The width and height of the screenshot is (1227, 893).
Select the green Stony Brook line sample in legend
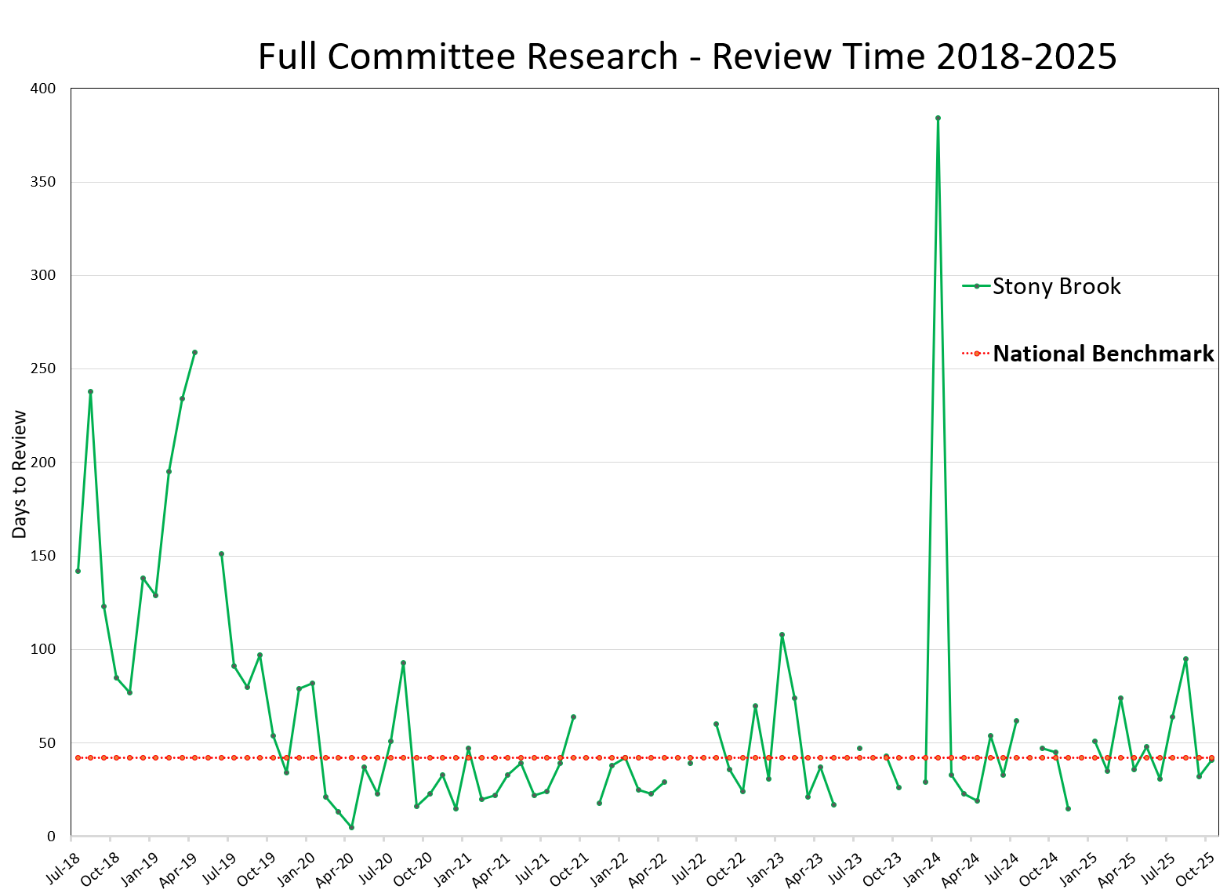click(975, 287)
